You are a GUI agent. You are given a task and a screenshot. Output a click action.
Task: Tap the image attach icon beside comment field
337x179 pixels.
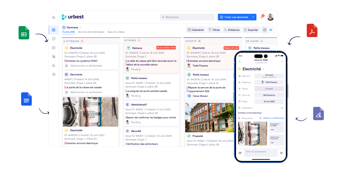click(240, 153)
